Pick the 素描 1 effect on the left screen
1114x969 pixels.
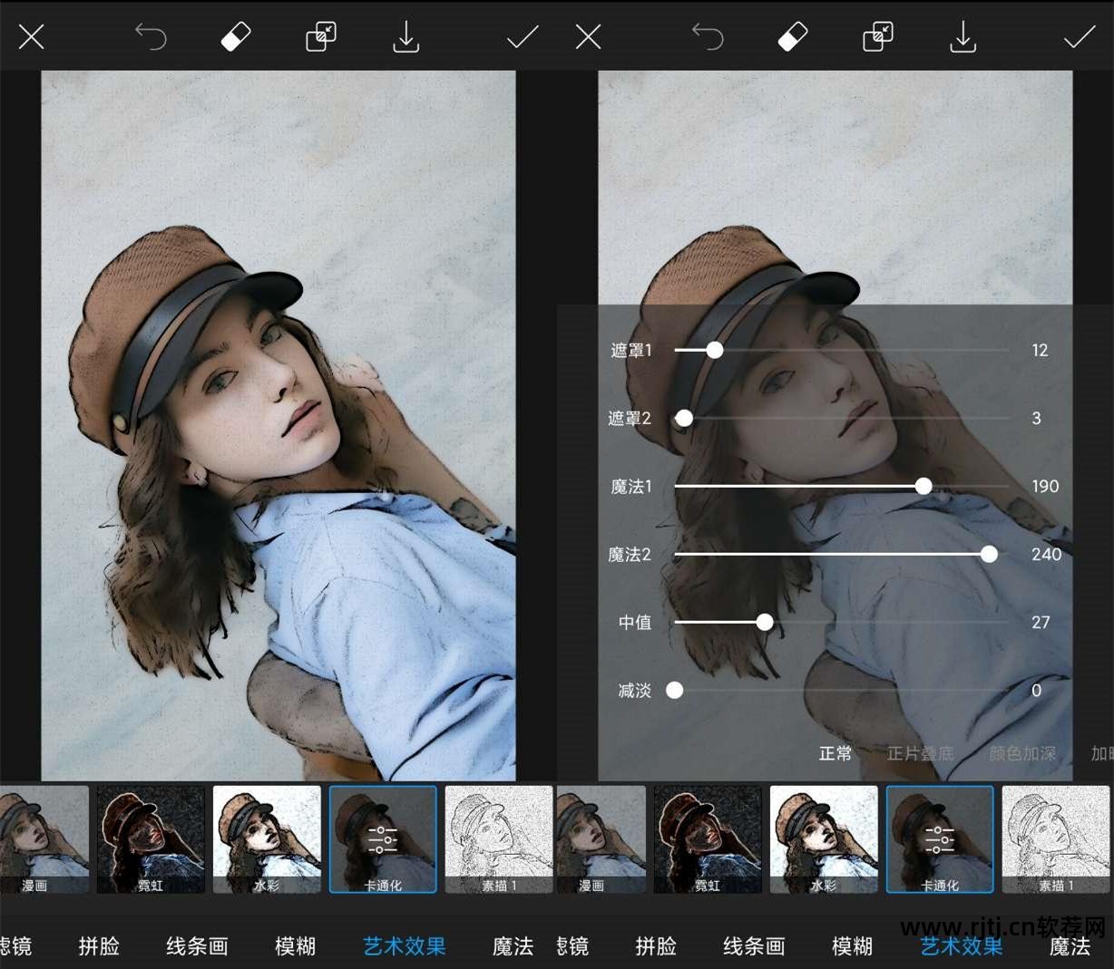coord(498,838)
